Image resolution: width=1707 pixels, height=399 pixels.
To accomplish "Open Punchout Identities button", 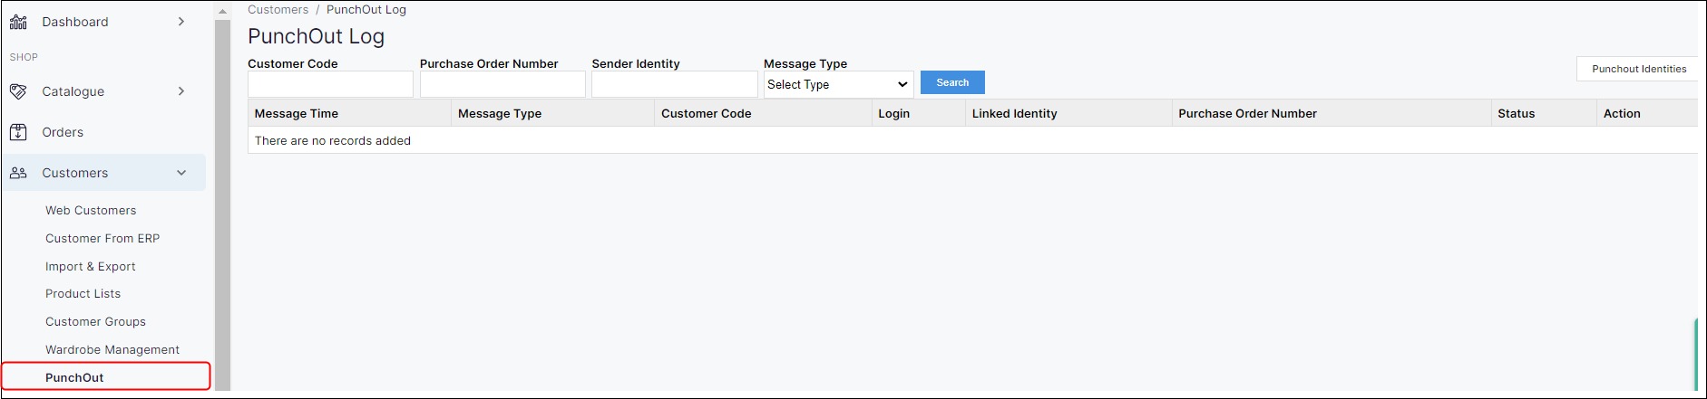I will 1638,69.
